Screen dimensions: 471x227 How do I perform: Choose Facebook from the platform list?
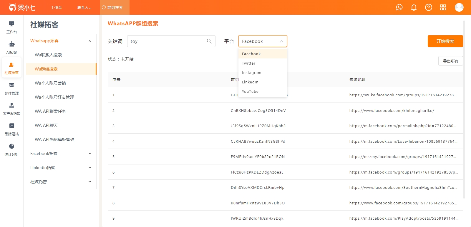coord(263,54)
